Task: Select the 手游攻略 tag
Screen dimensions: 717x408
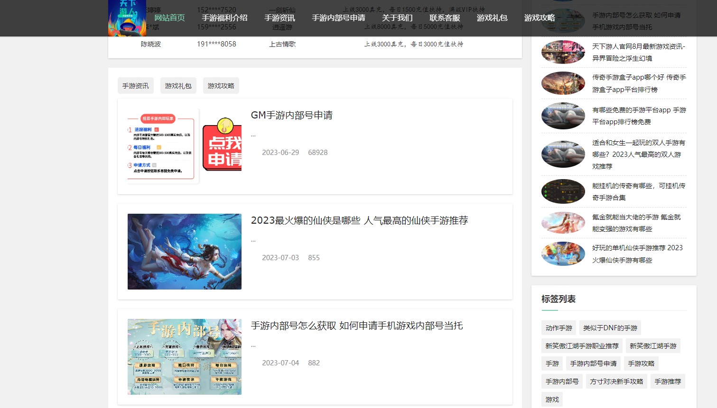Action: click(x=641, y=363)
